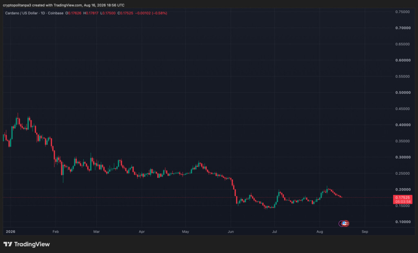418x253 pixels.
Task: Click the low value L0.17500
Action: click(108, 13)
